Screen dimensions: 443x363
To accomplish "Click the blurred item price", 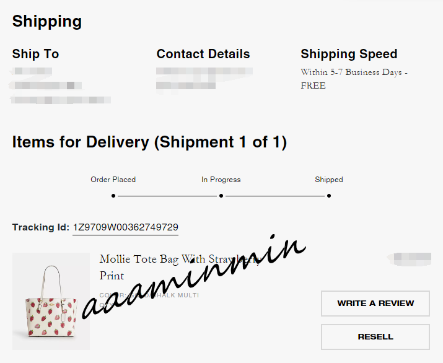I will tap(410, 260).
